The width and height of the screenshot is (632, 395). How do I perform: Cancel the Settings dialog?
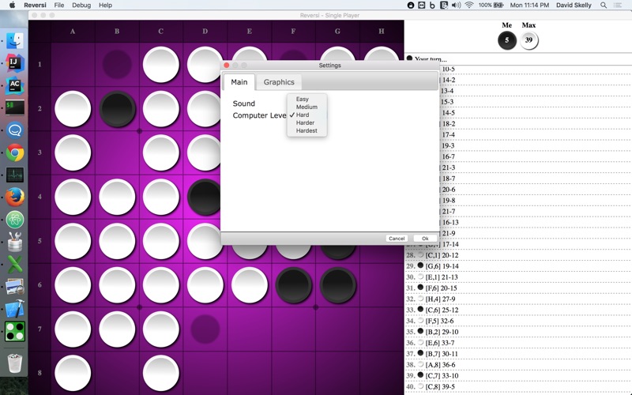pyautogui.click(x=397, y=239)
